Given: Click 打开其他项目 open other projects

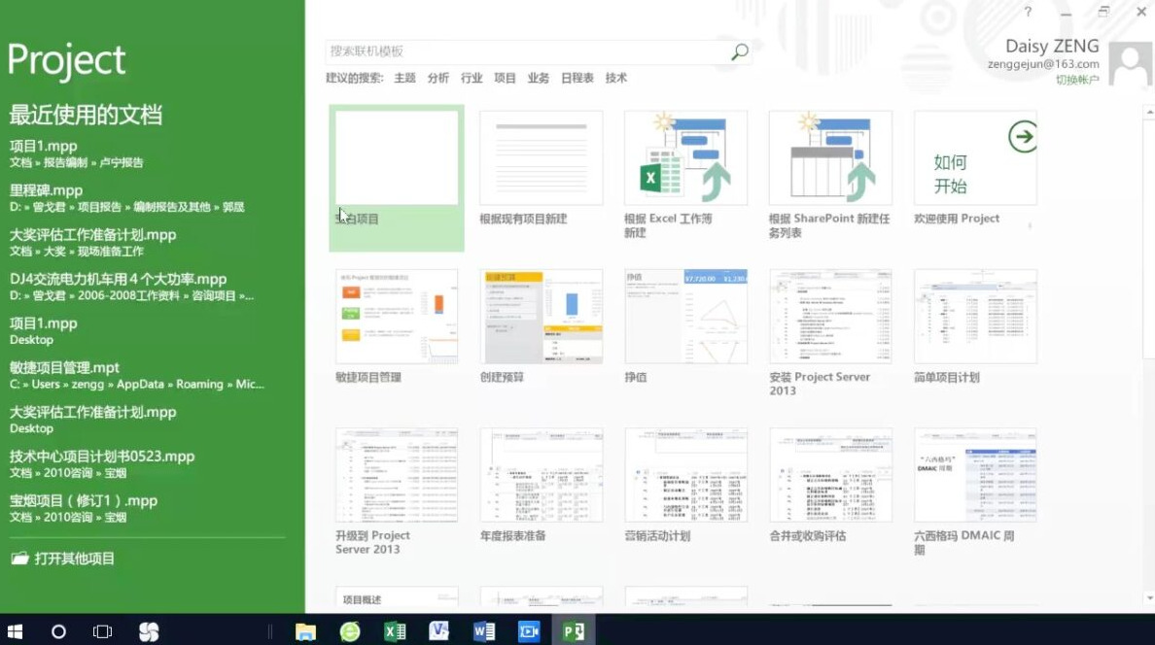Looking at the screenshot, I should [63, 559].
